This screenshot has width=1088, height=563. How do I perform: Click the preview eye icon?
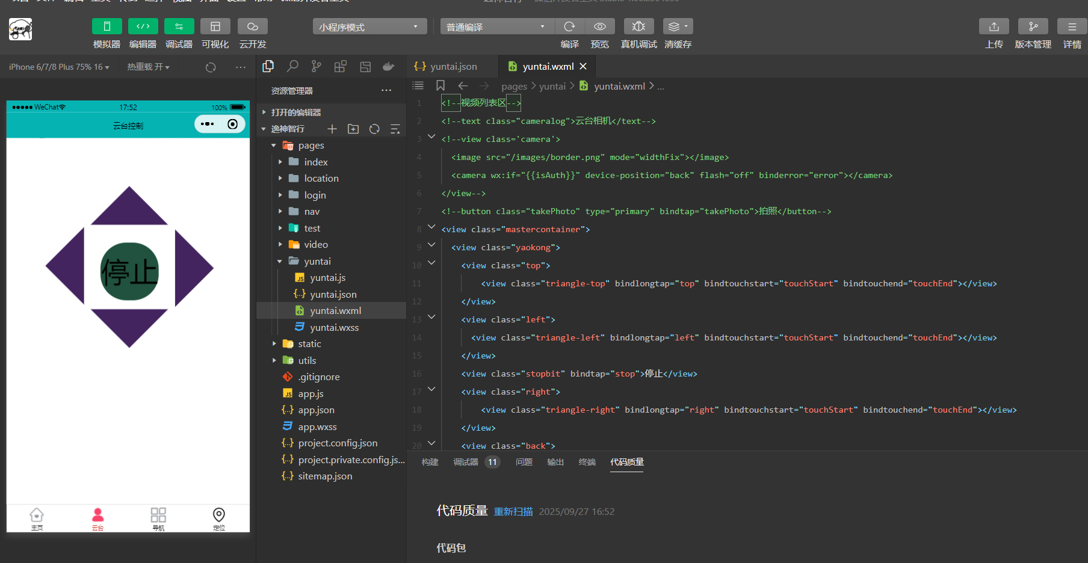[600, 26]
